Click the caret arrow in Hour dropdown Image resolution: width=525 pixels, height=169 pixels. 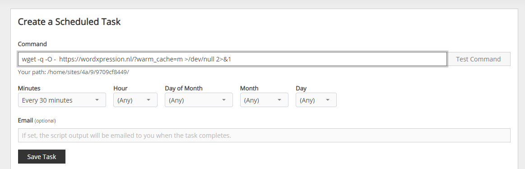click(149, 100)
